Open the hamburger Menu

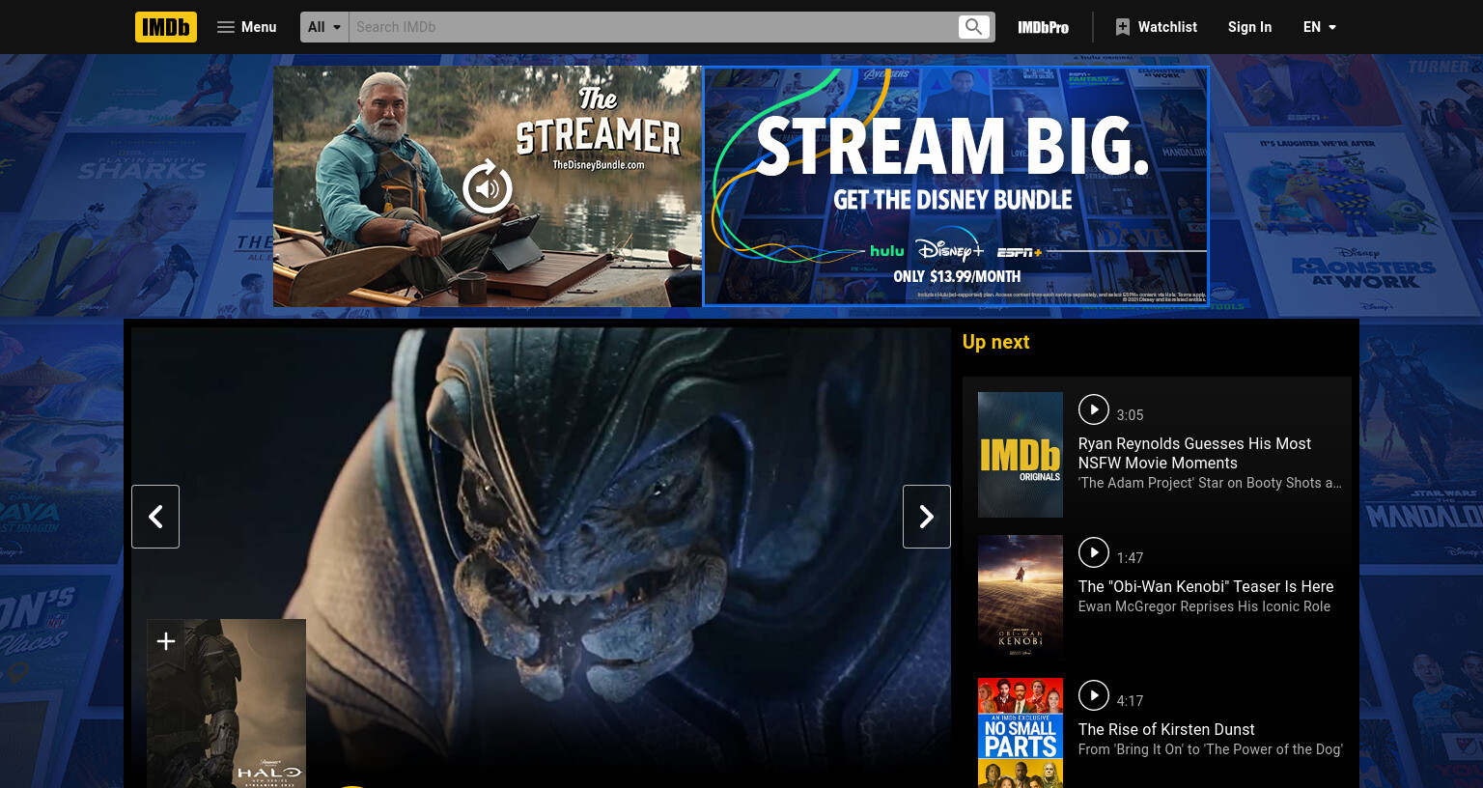[x=247, y=27]
